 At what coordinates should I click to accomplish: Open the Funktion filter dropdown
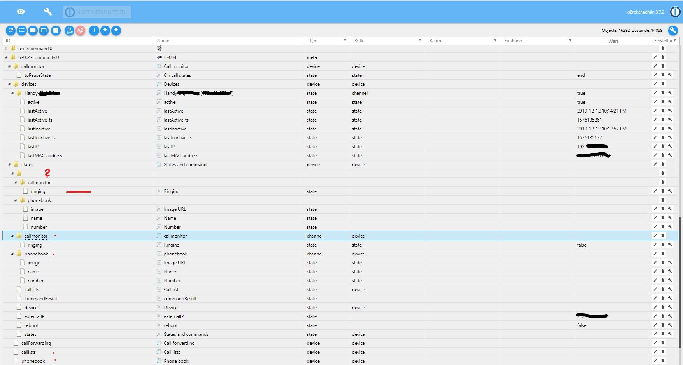570,40
